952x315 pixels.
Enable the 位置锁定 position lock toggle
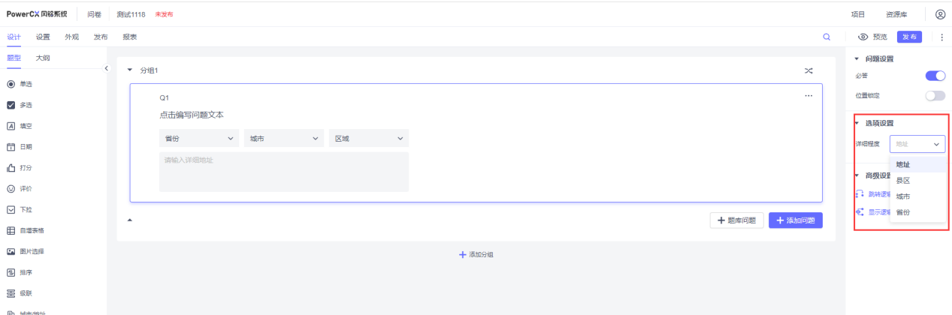tap(935, 96)
